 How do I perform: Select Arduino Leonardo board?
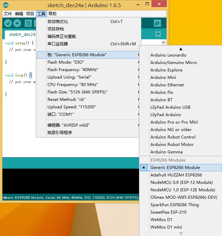click(x=181, y=55)
